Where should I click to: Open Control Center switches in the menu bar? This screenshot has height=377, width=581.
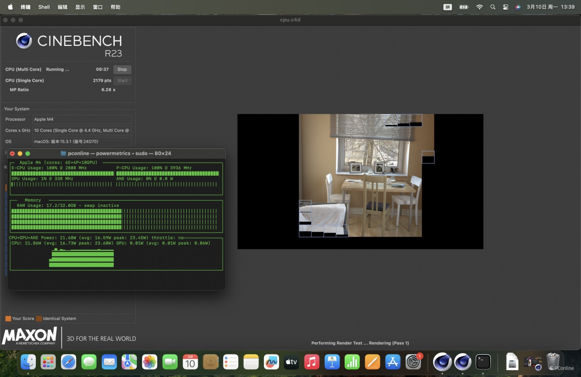click(505, 7)
